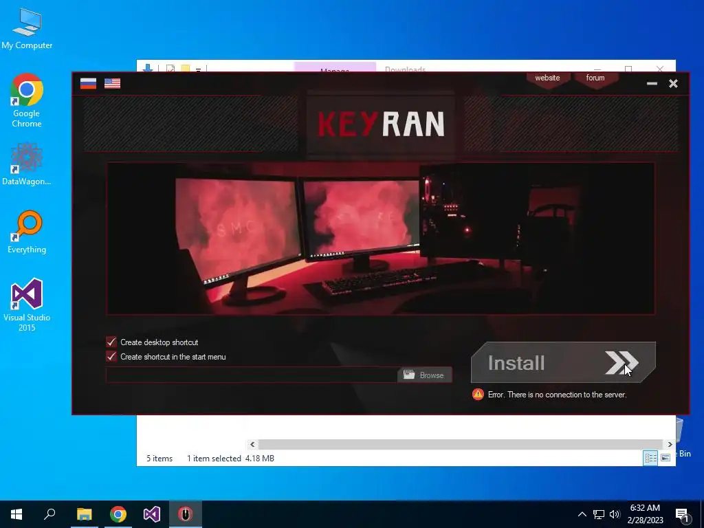
Task: Select the US flag English language
Action: [x=112, y=83]
